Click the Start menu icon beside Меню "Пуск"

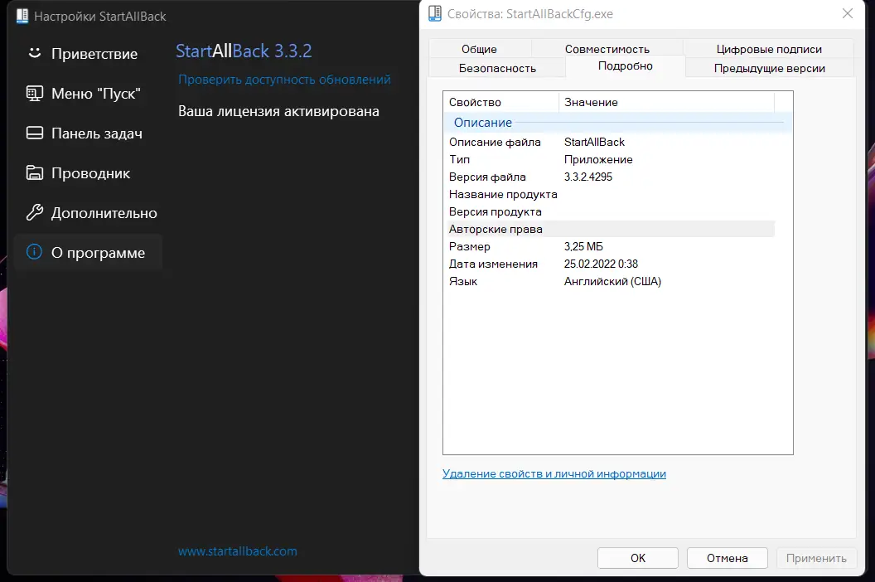click(35, 94)
